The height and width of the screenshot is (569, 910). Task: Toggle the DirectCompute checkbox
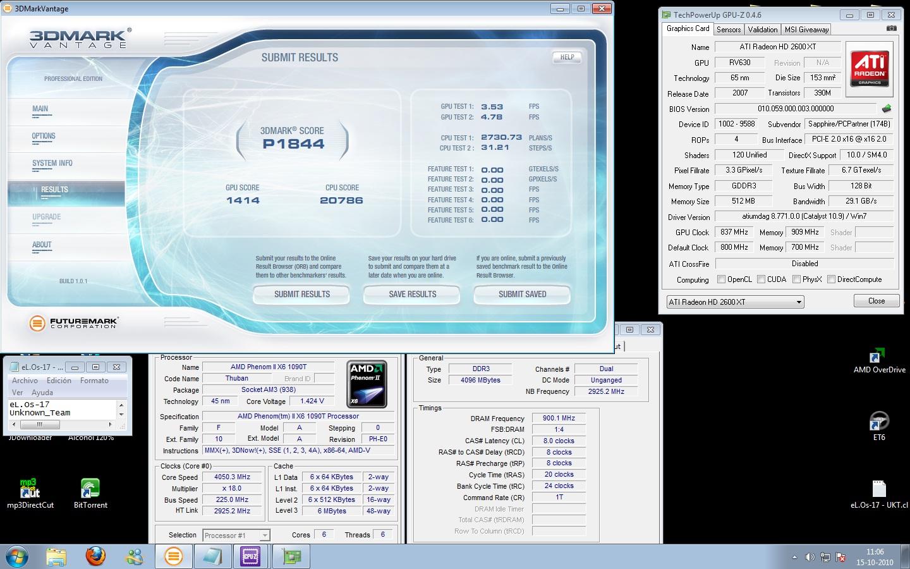[831, 279]
